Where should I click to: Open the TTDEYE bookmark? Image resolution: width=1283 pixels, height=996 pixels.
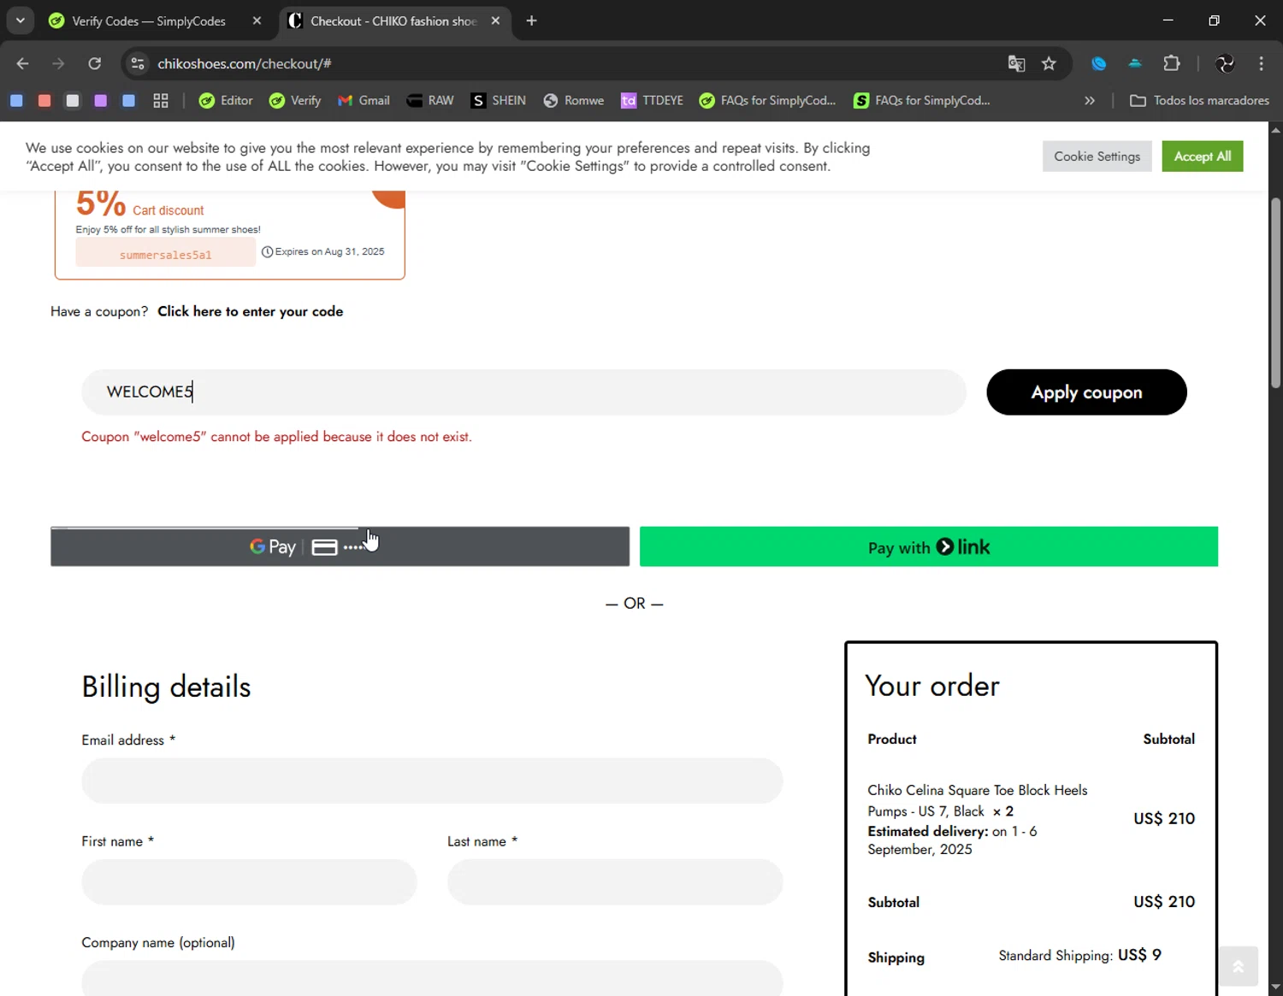[653, 101]
